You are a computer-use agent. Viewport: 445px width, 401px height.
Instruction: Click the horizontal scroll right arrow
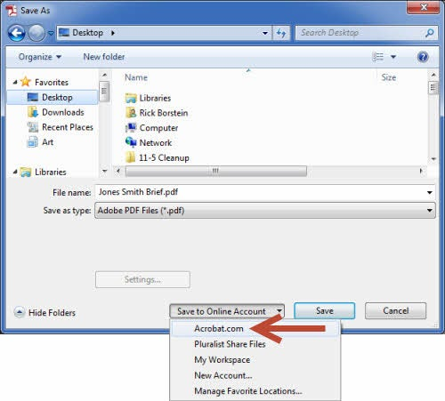click(x=421, y=171)
